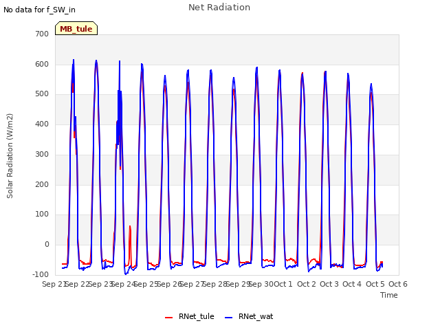Click the Oct 2 x-axis date label
This screenshot has width=440, height=330.
(x=307, y=284)
